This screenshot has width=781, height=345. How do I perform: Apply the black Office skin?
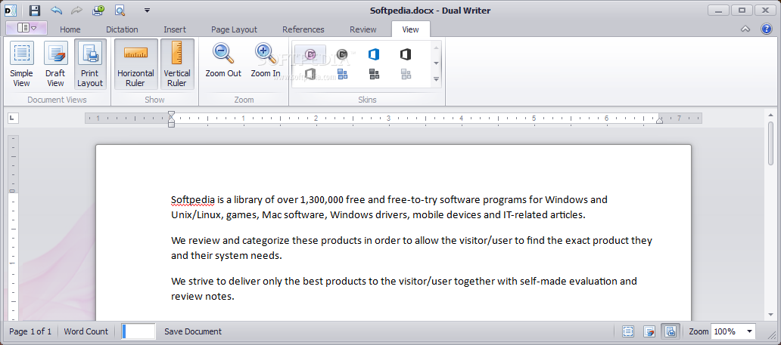406,54
